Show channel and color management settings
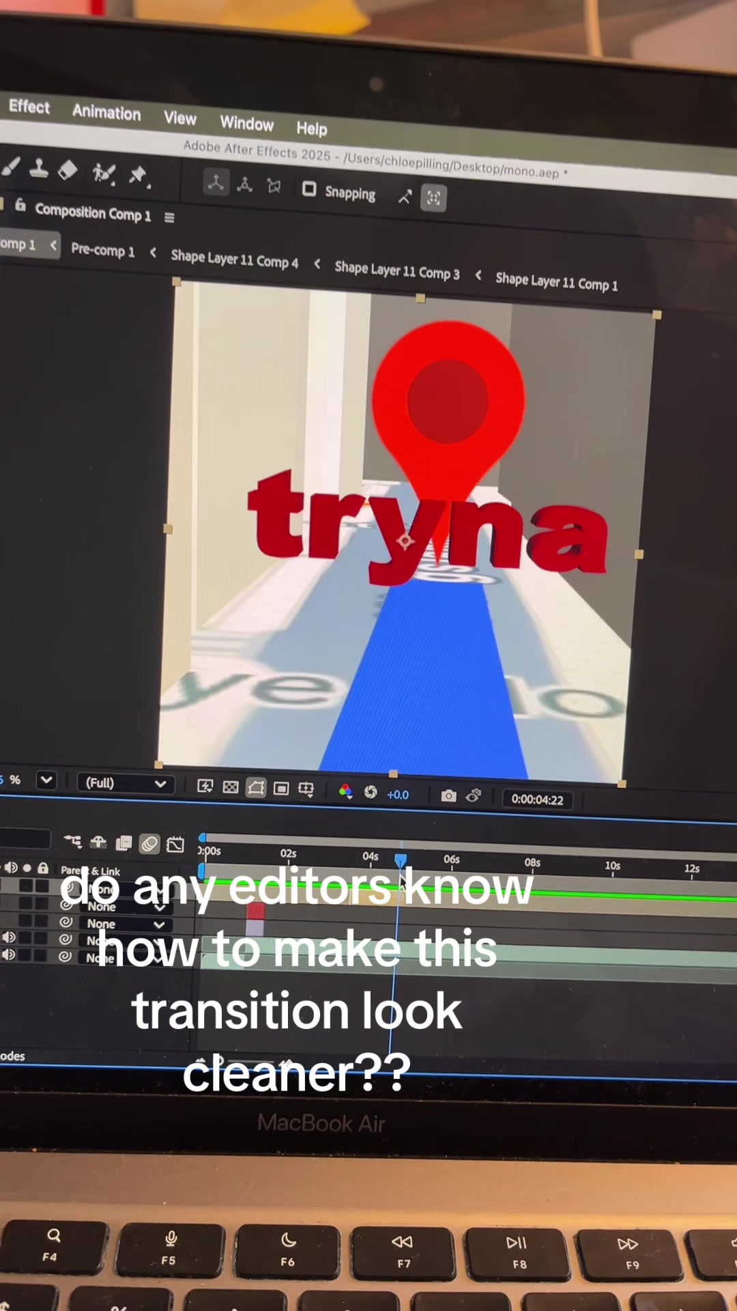This screenshot has width=737, height=1311. coord(345,791)
